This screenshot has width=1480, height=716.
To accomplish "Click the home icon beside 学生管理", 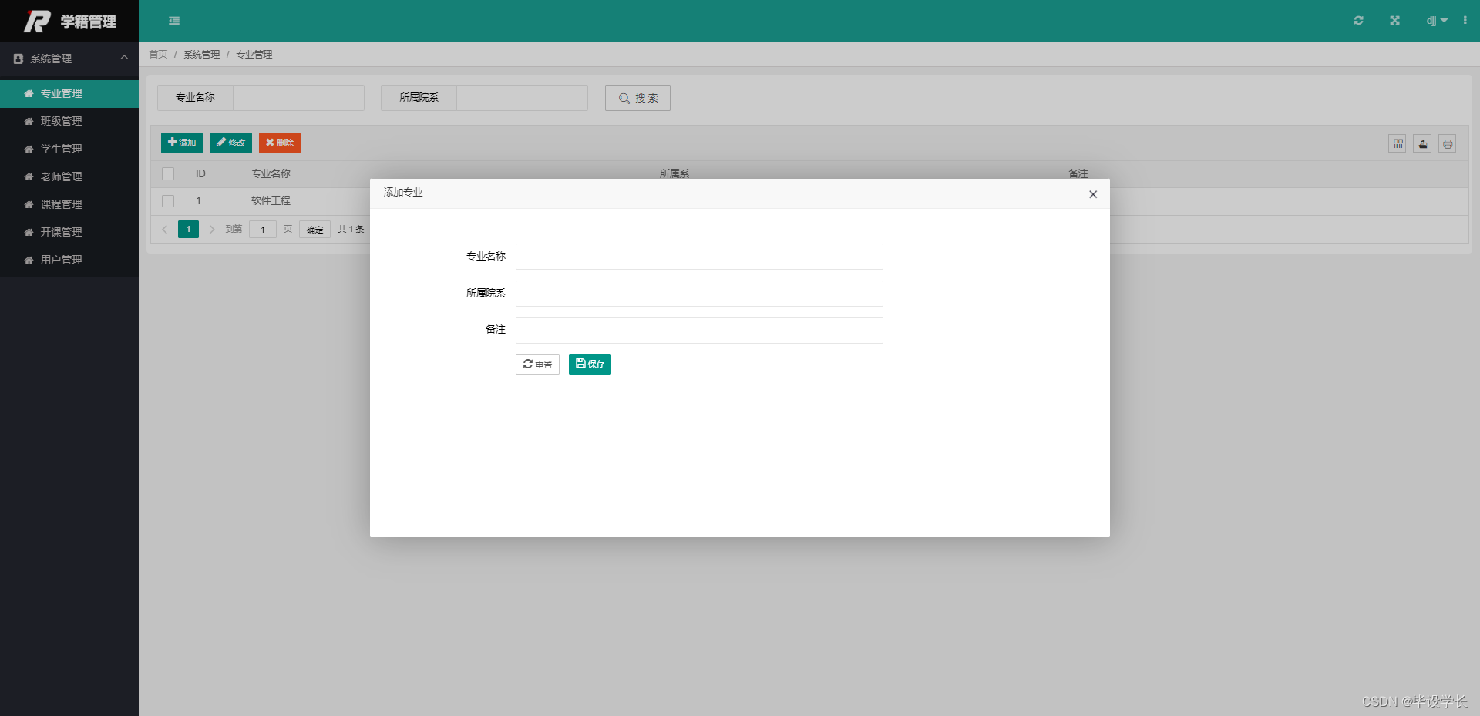I will [x=29, y=149].
